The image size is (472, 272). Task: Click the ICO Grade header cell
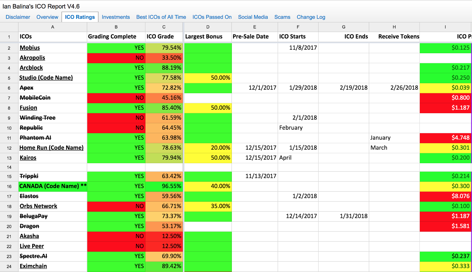click(x=164, y=37)
